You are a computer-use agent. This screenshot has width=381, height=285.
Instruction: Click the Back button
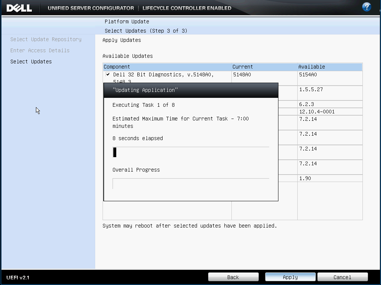[233, 277]
